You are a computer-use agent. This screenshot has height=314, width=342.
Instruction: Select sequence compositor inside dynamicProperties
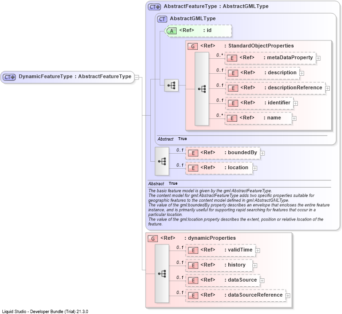pos(162,274)
